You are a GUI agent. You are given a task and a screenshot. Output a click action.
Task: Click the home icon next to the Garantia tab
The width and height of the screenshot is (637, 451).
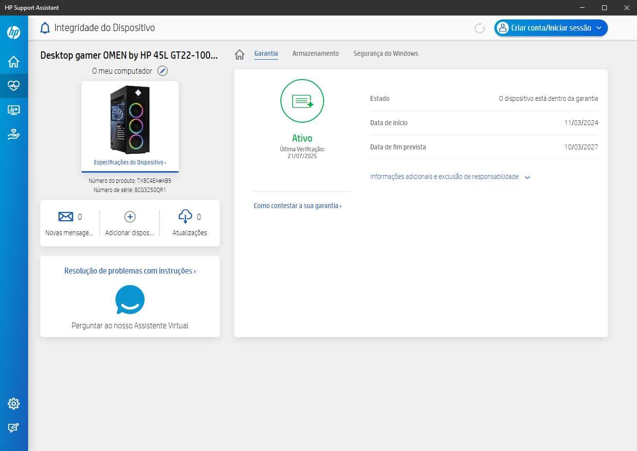tap(240, 54)
